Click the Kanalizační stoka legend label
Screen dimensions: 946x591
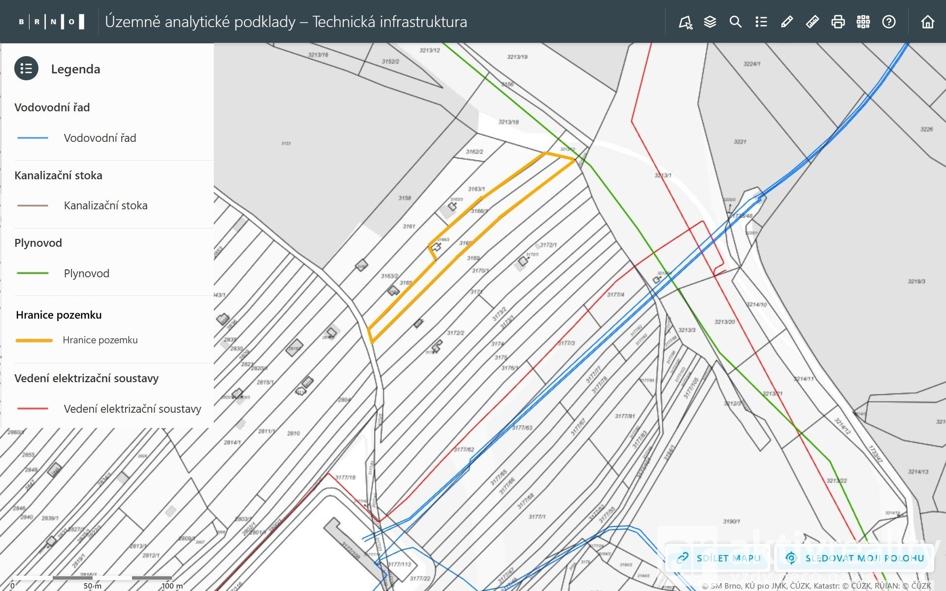[x=105, y=205]
